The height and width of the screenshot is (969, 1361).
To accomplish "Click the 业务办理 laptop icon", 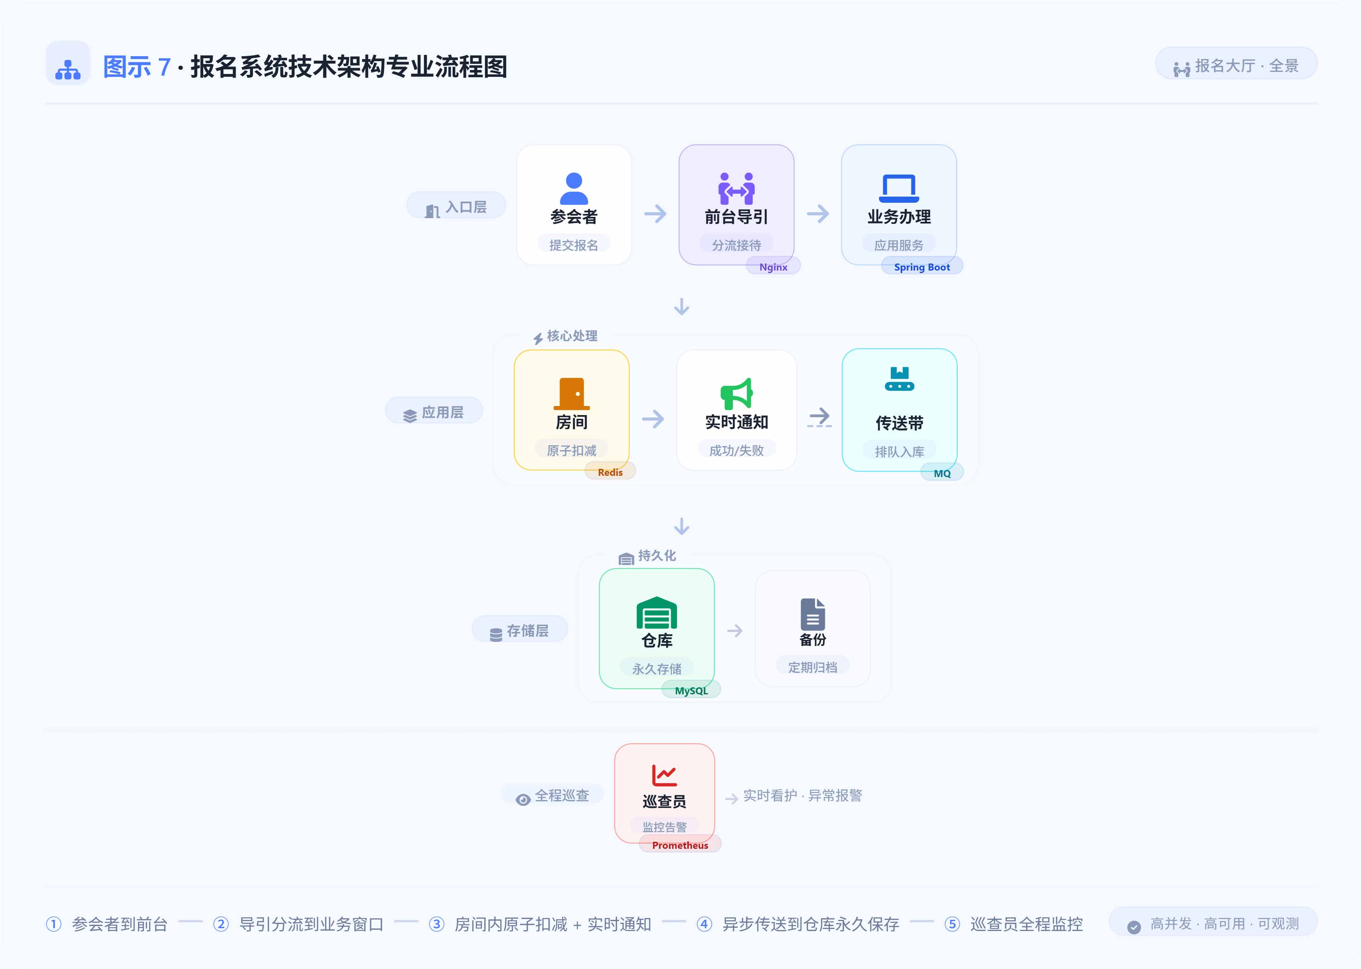I will click(x=898, y=188).
